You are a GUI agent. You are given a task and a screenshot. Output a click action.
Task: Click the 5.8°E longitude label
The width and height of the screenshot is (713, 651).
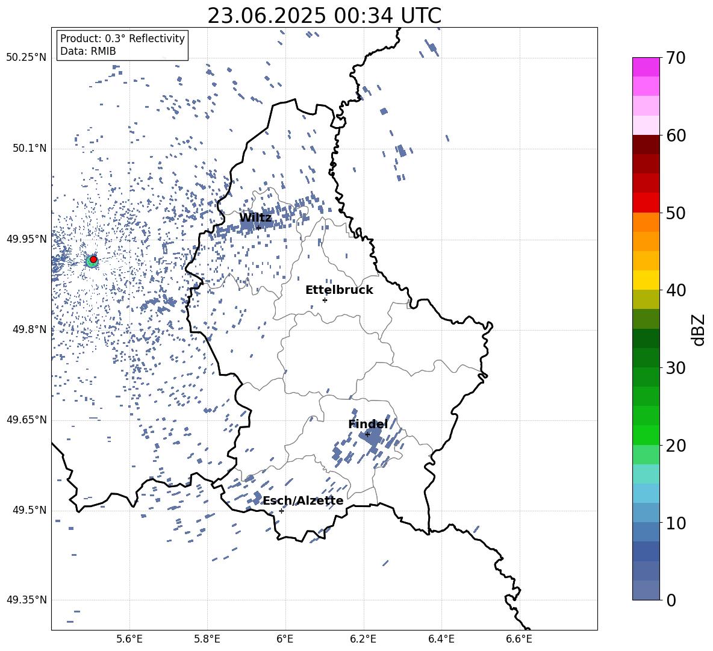pos(207,639)
